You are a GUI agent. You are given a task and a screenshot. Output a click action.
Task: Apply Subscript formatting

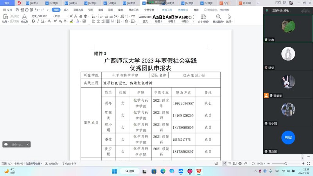(x=60, y=21)
